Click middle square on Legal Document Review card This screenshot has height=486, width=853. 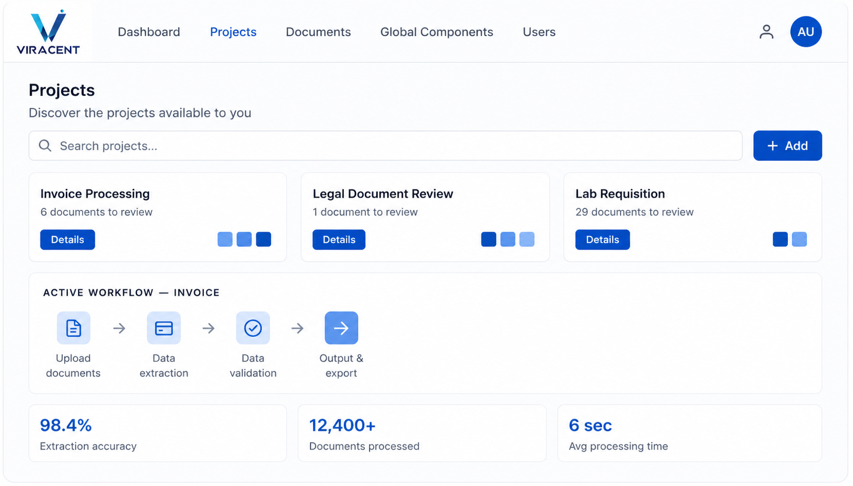[x=508, y=239]
